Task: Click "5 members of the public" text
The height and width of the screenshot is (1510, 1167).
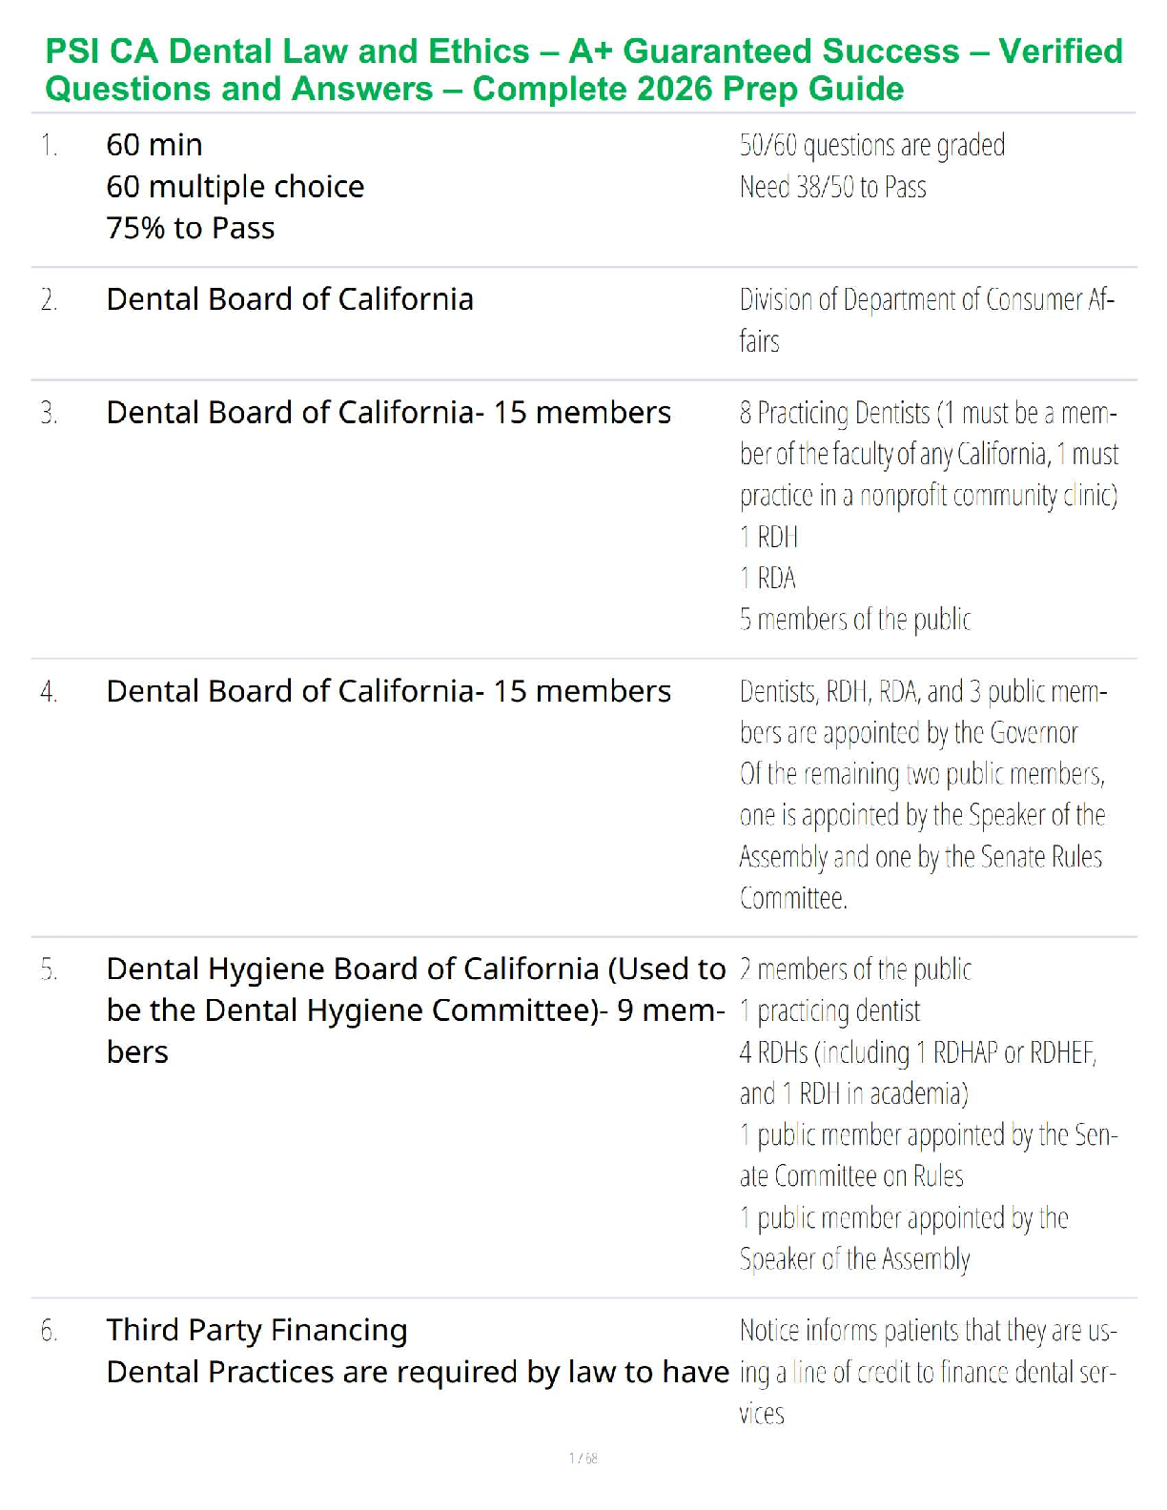Action: pyautogui.click(x=854, y=620)
